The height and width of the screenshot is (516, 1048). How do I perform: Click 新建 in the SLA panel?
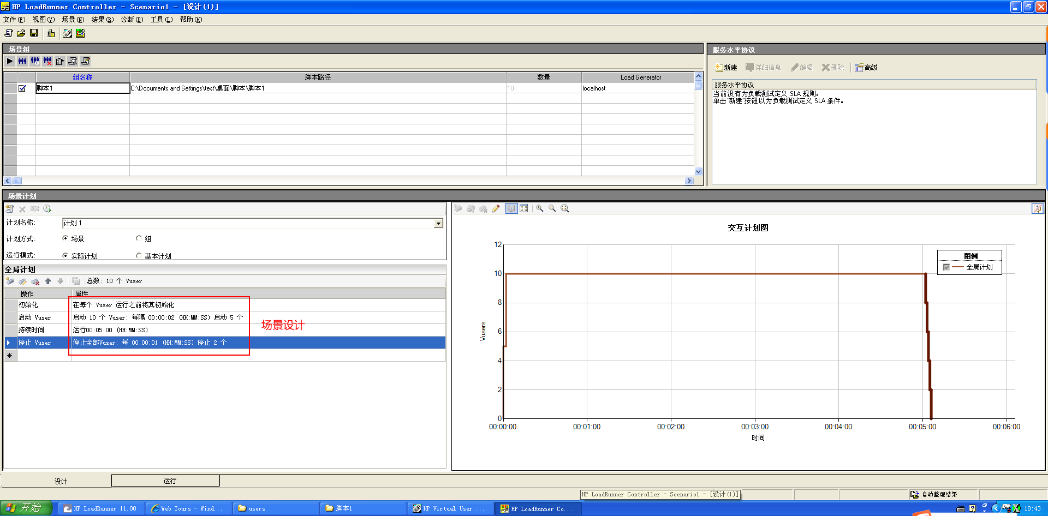pos(726,68)
